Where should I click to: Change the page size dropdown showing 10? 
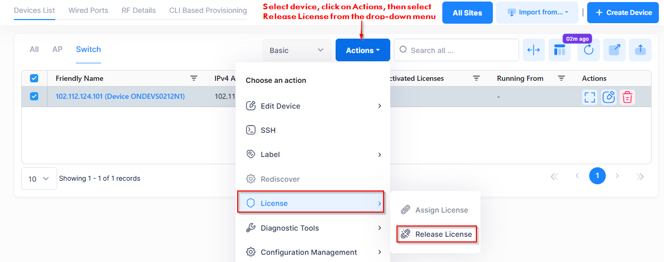pos(39,179)
